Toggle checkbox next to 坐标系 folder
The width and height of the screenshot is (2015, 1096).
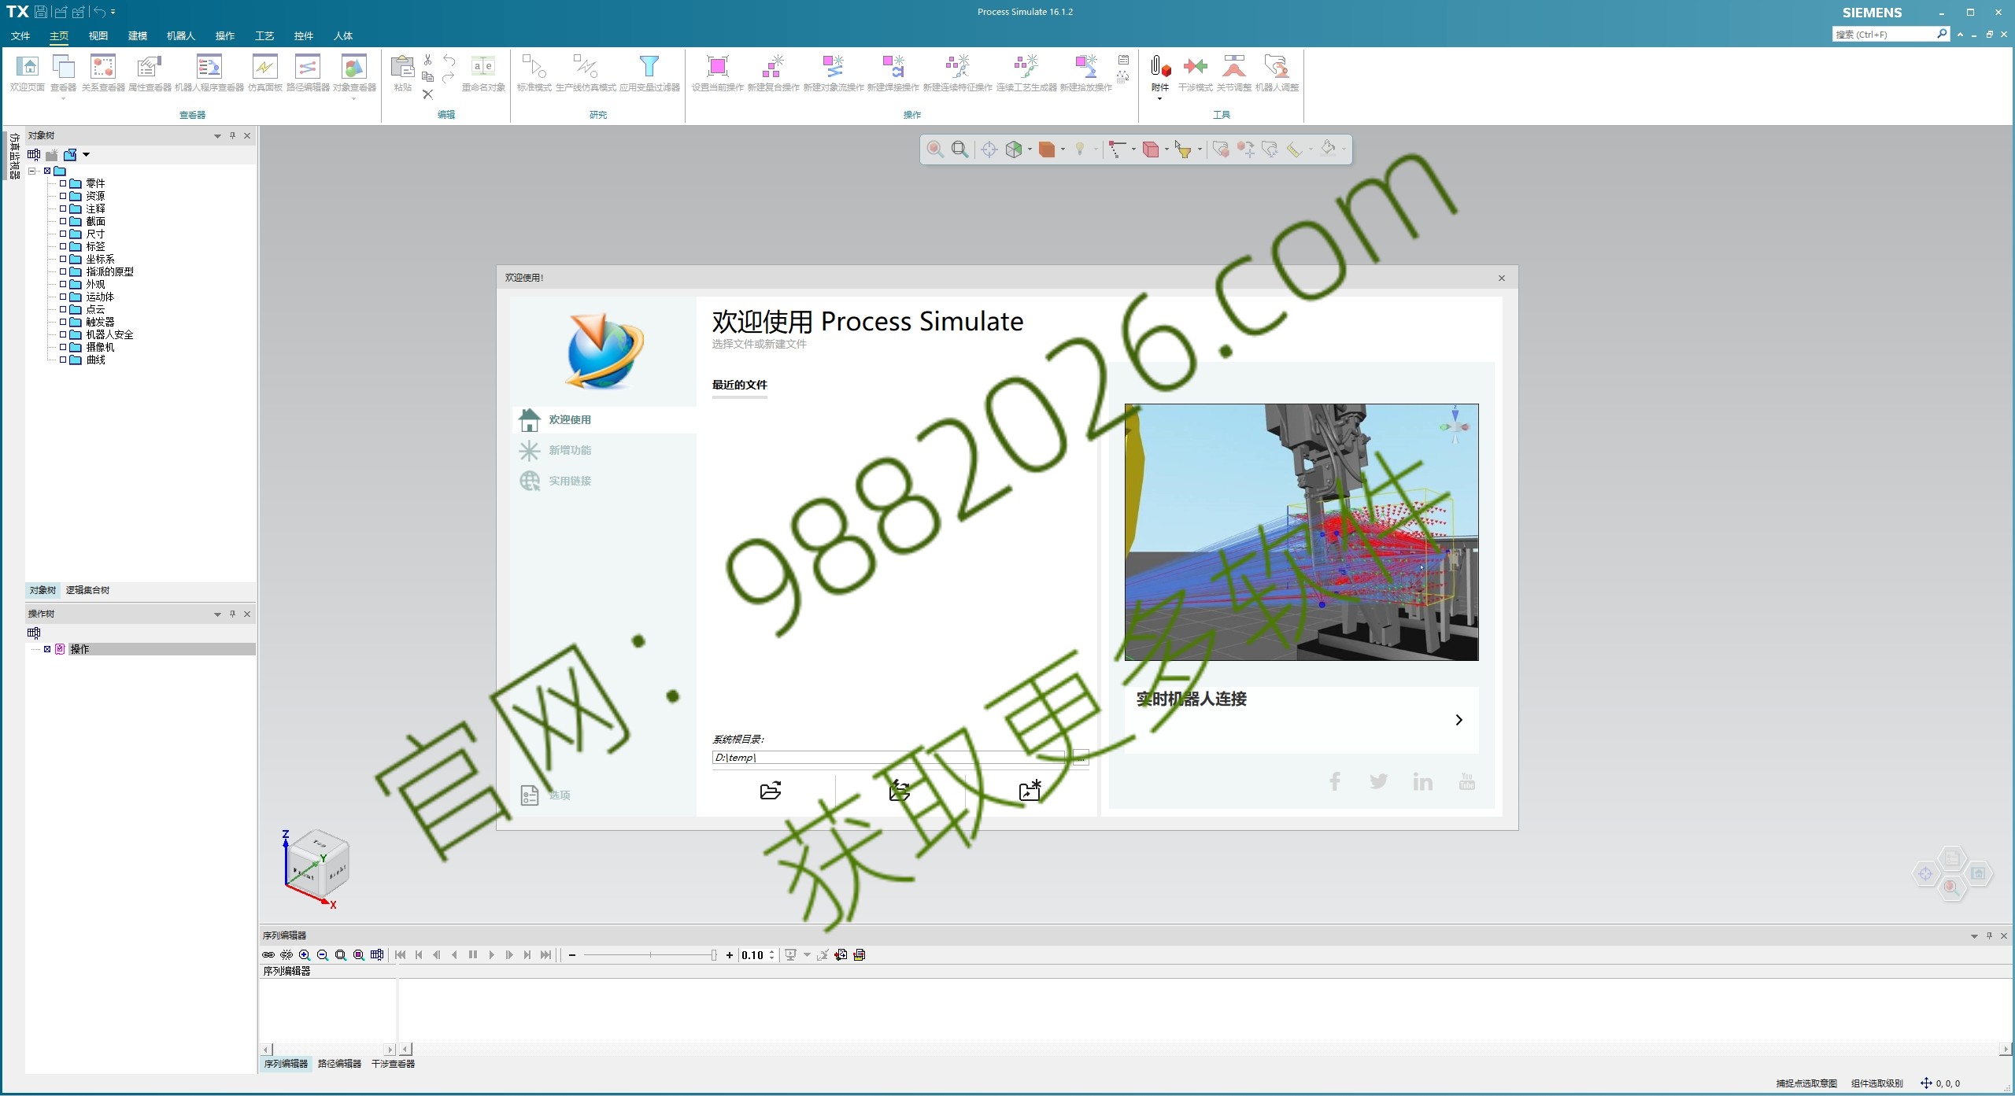point(63,259)
